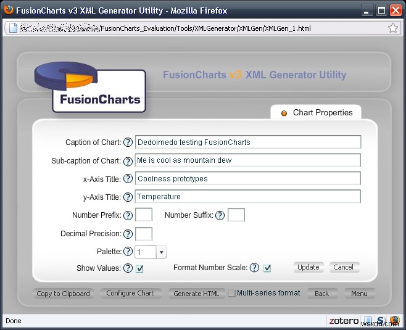Image resolution: width=406 pixels, height=330 pixels.
Task: Uncheck the Show Values checkbox
Action: (139, 269)
